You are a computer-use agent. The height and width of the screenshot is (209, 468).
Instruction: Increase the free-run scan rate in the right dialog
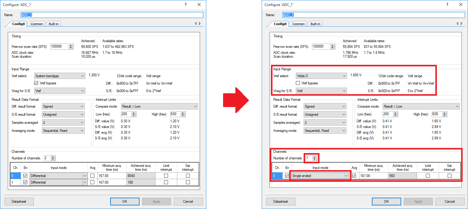pyautogui.click(x=333, y=45)
